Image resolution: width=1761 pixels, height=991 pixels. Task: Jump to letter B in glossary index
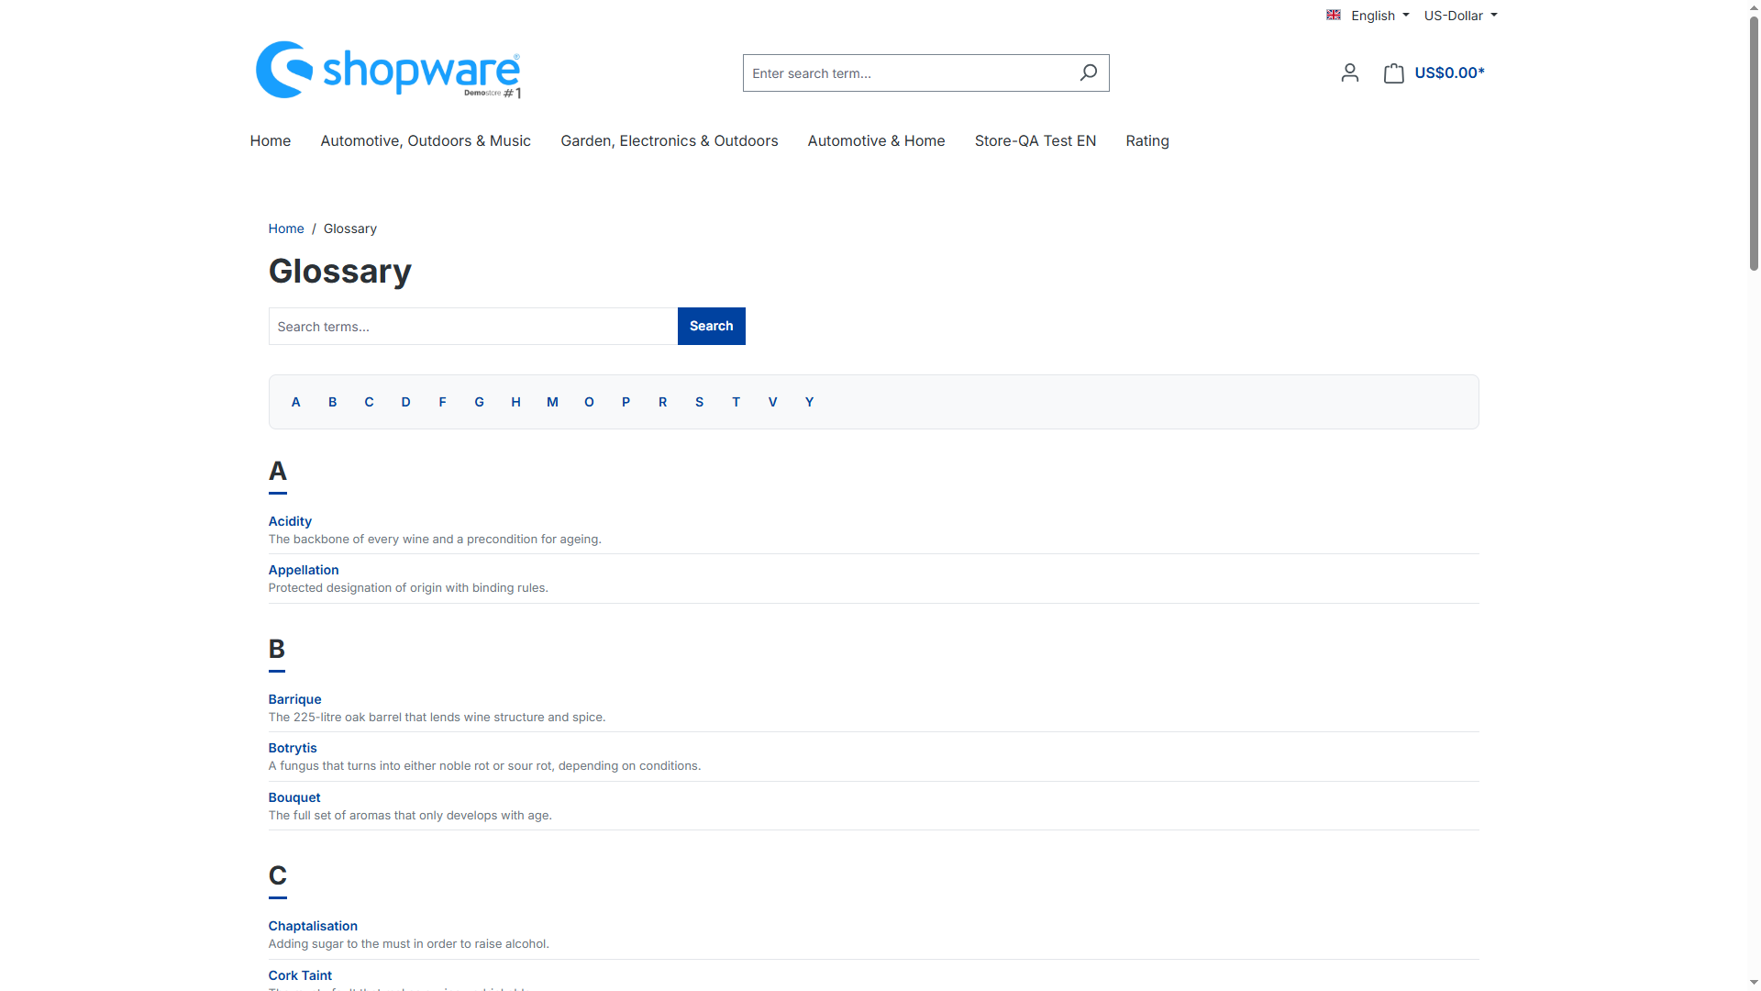(x=333, y=402)
